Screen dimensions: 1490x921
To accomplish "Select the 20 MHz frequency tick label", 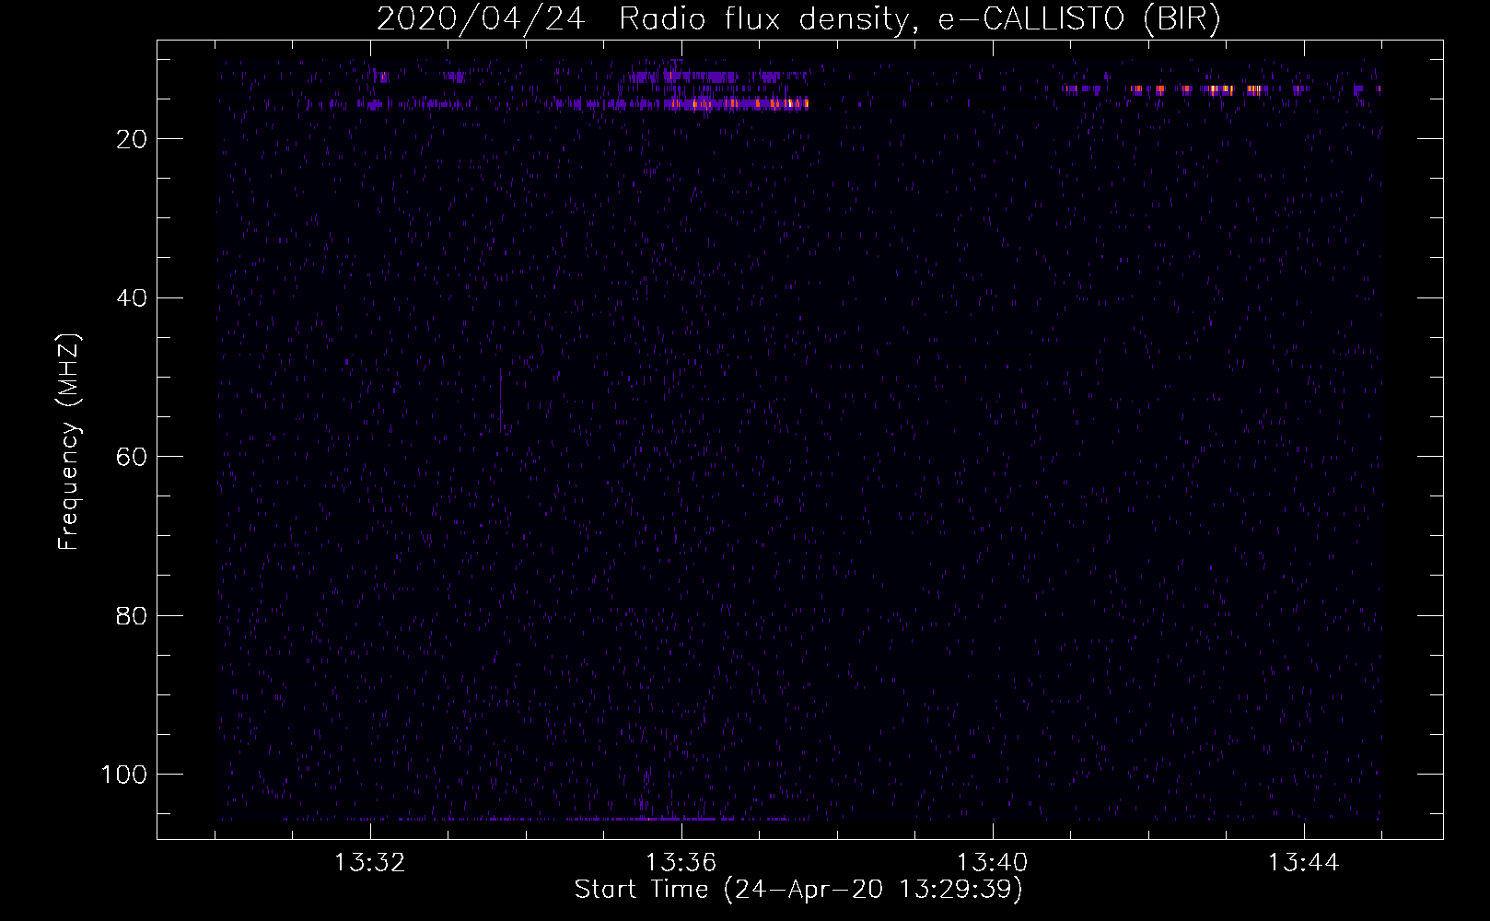I will 132,139.
